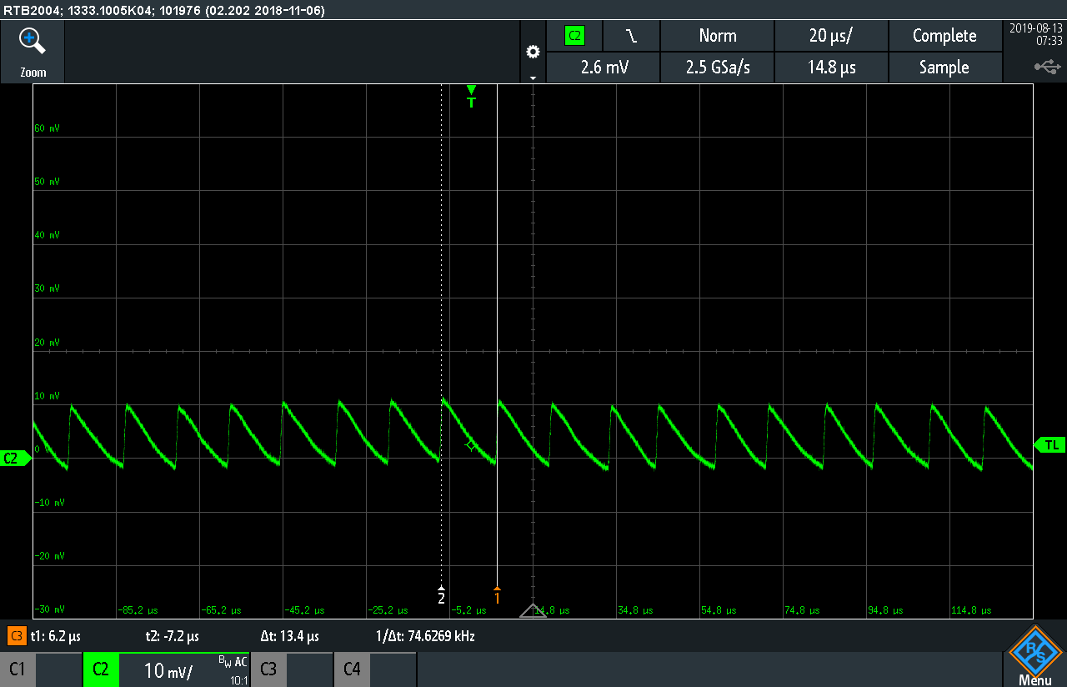Click the -85.2 µs time axis label
This screenshot has width=1067, height=687.
(138, 610)
